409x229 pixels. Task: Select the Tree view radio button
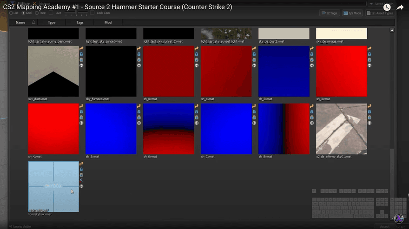pyautogui.click(x=37, y=13)
